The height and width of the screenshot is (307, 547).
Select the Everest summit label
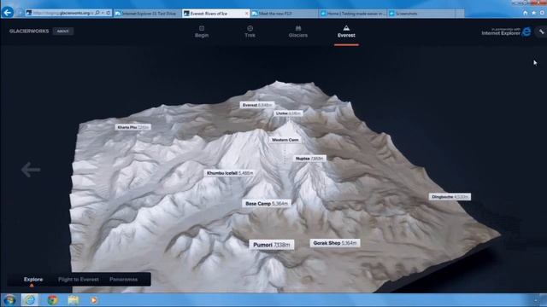pyautogui.click(x=257, y=105)
